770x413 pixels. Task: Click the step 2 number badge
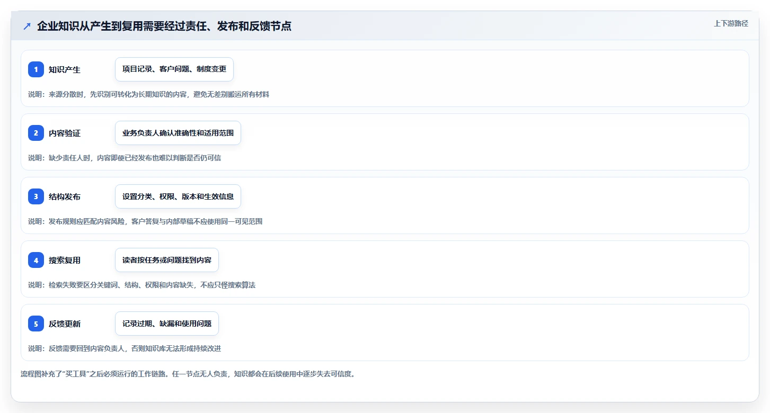36,133
